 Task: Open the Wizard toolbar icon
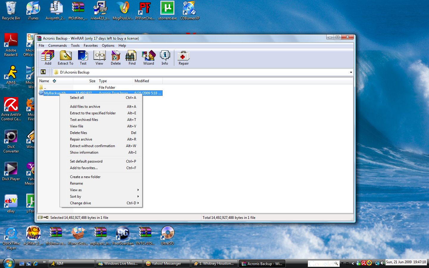148,58
